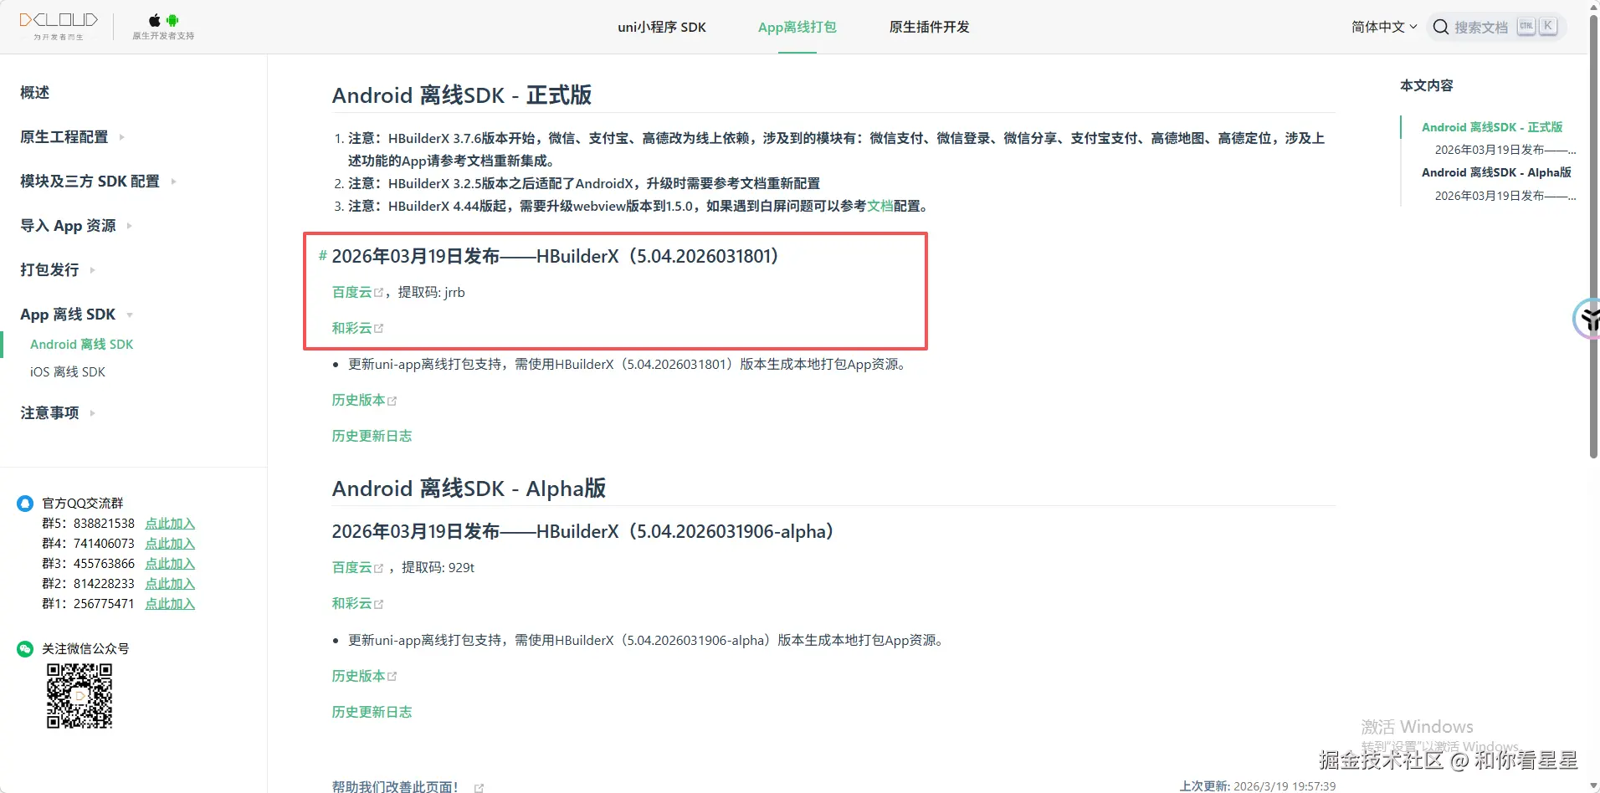This screenshot has height=793, width=1600.
Task: Click the QR code under 关注微信公众号
Action: click(79, 696)
